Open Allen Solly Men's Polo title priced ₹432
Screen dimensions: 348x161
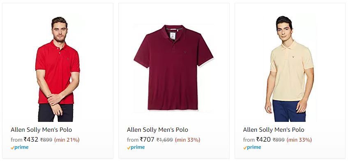tap(41, 130)
